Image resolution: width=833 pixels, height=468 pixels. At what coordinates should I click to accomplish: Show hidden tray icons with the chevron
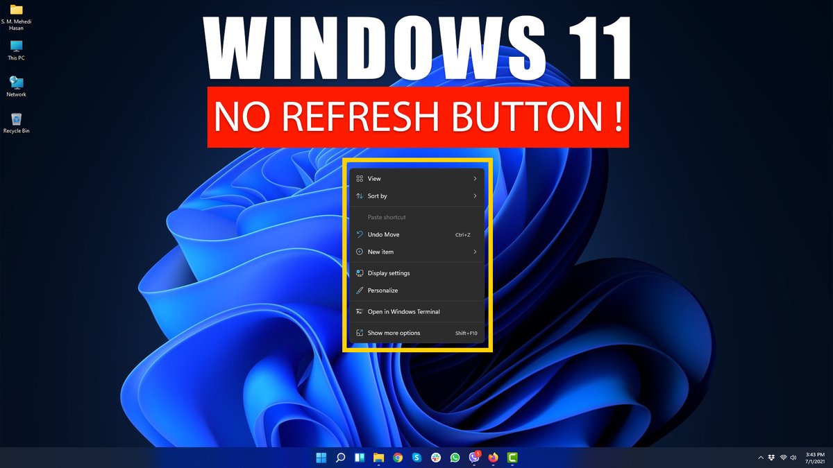[x=761, y=458]
